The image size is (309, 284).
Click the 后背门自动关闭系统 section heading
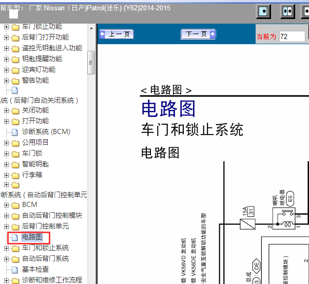39,100
